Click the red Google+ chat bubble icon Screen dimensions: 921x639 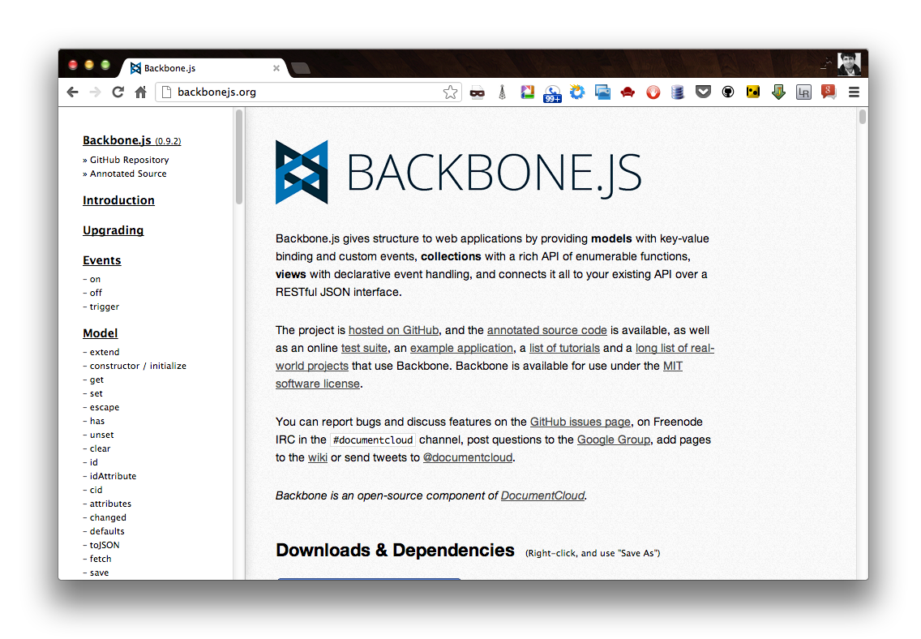pyautogui.click(x=829, y=92)
